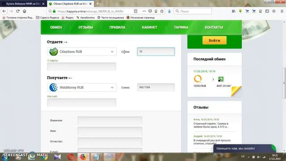Screen dimensions: 286x161
Task: Click the page vertical scrollbar
Action: pyautogui.click(x=284, y=83)
